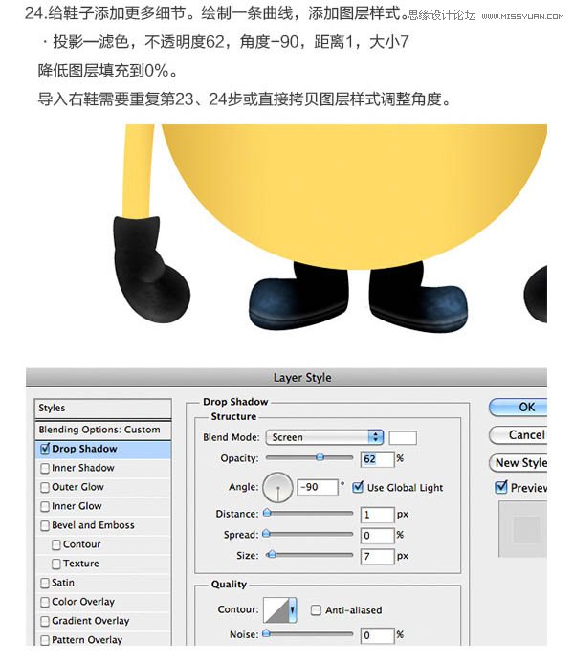Click the Angle dial control

(277, 488)
